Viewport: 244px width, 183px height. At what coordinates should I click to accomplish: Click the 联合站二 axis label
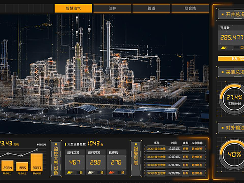[x=7, y=173]
